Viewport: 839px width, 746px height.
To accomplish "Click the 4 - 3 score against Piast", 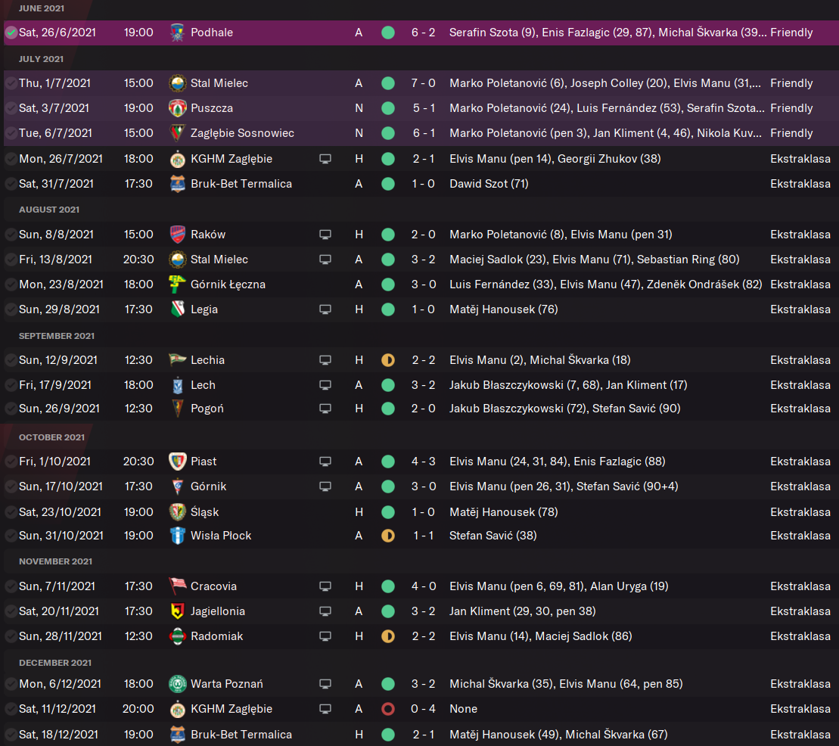I will 423,462.
